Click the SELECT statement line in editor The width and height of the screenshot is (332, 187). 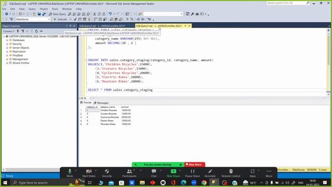coord(120,90)
